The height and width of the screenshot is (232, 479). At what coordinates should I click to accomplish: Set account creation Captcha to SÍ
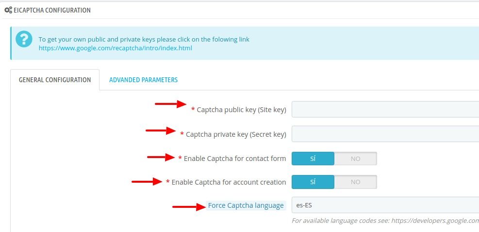coord(313,182)
